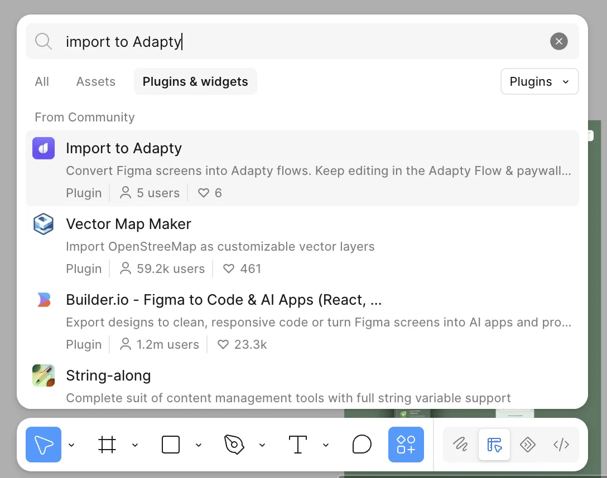The width and height of the screenshot is (607, 478).
Task: Clear the search field
Action: click(558, 41)
